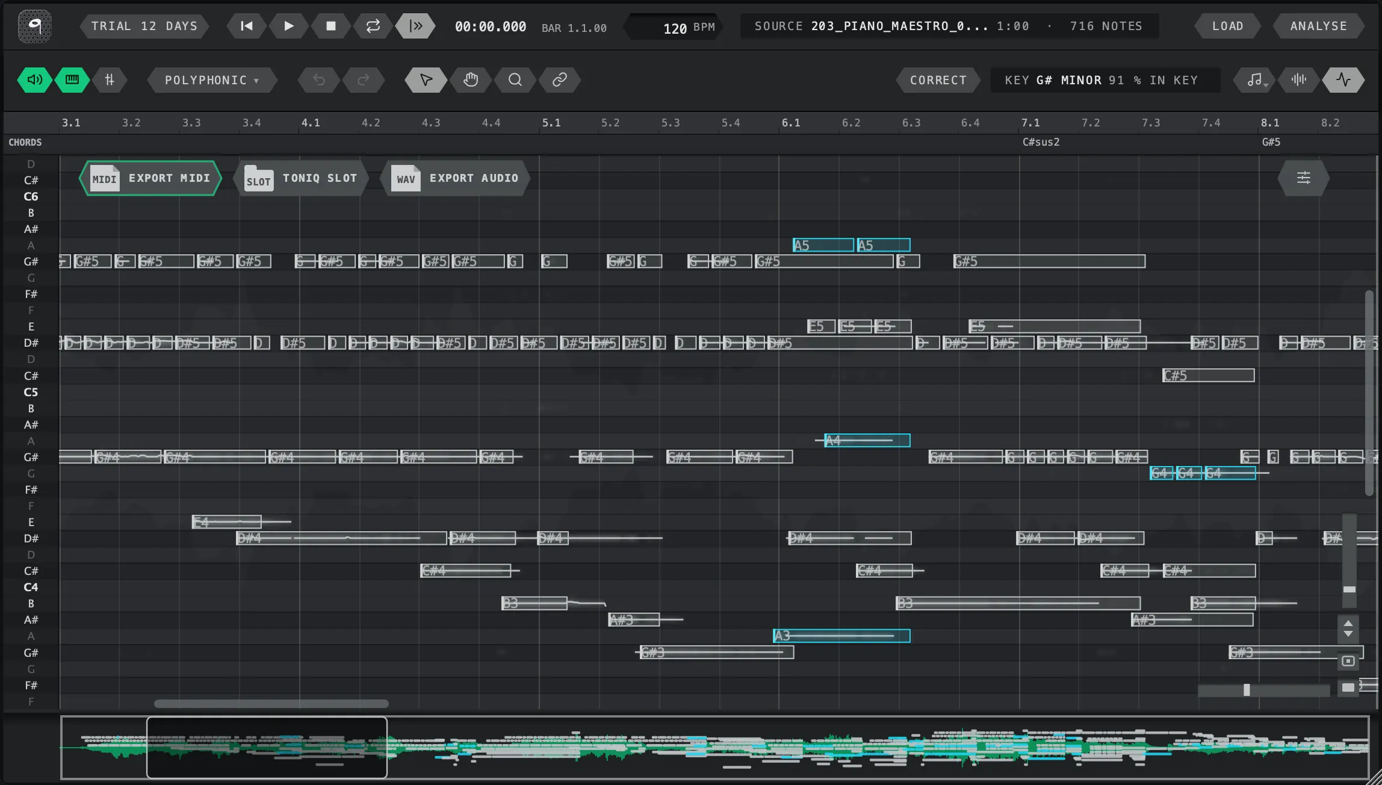Stop playback
1382x785 pixels.
pyautogui.click(x=330, y=26)
